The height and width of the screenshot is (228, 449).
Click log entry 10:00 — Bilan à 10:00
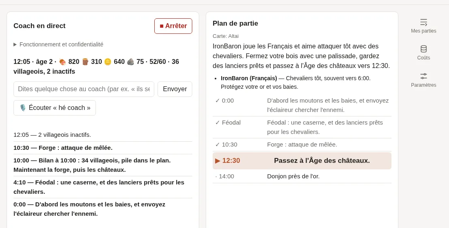103,165
